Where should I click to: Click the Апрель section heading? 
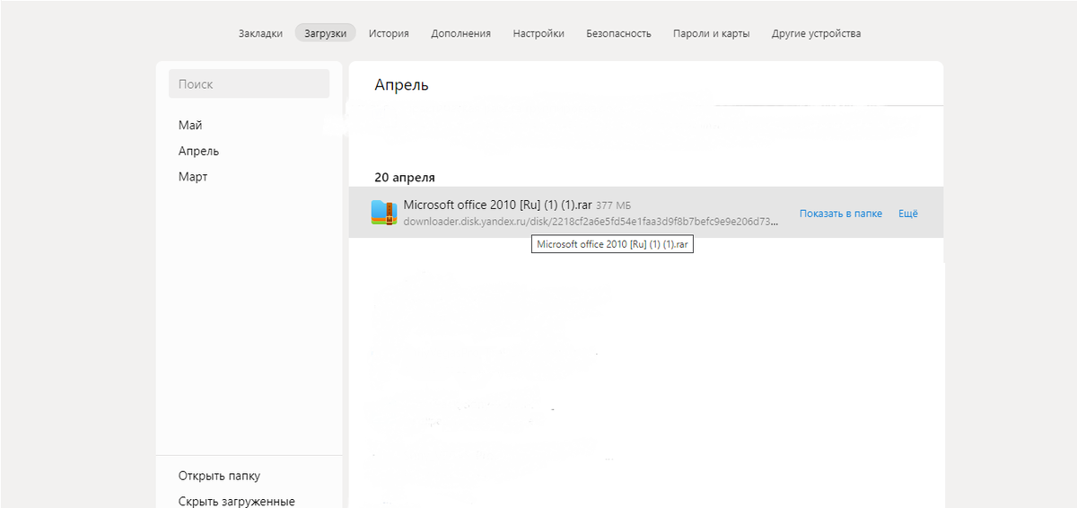tap(401, 85)
